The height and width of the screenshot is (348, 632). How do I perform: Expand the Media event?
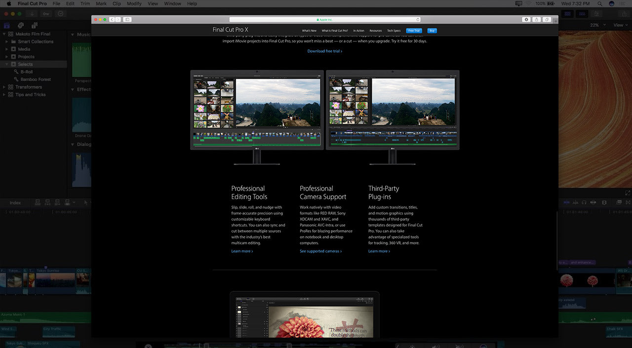[x=7, y=49]
